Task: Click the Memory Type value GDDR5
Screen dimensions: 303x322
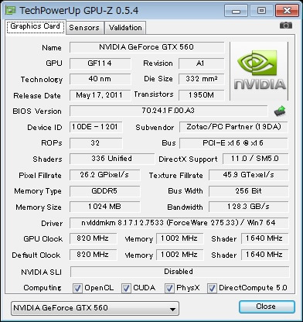Action: point(104,191)
